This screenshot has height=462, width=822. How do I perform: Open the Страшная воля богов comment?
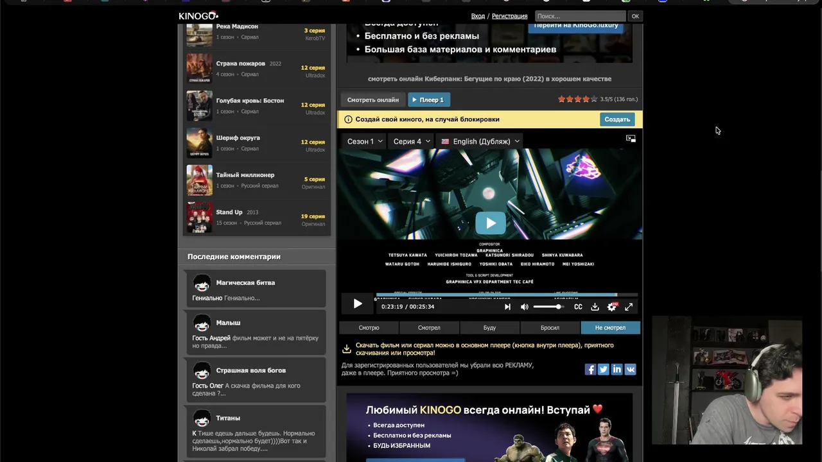[x=256, y=379]
